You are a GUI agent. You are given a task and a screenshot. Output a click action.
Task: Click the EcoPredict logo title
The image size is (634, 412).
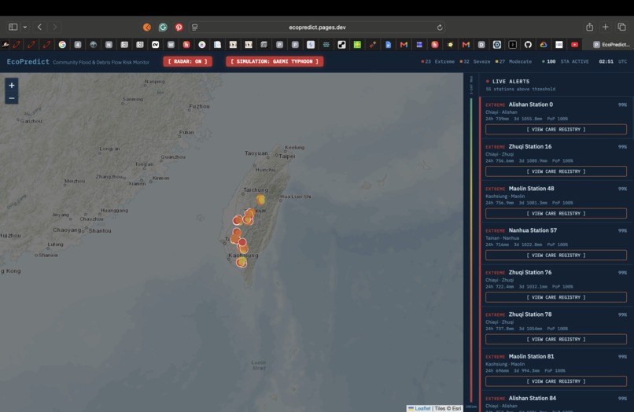[28, 61]
